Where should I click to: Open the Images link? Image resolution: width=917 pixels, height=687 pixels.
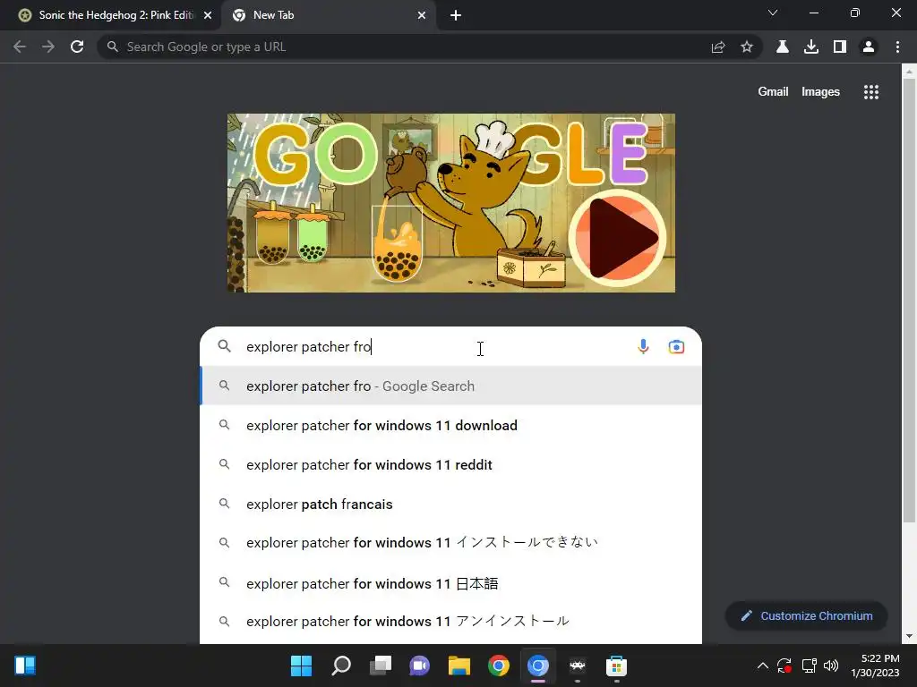[820, 92]
